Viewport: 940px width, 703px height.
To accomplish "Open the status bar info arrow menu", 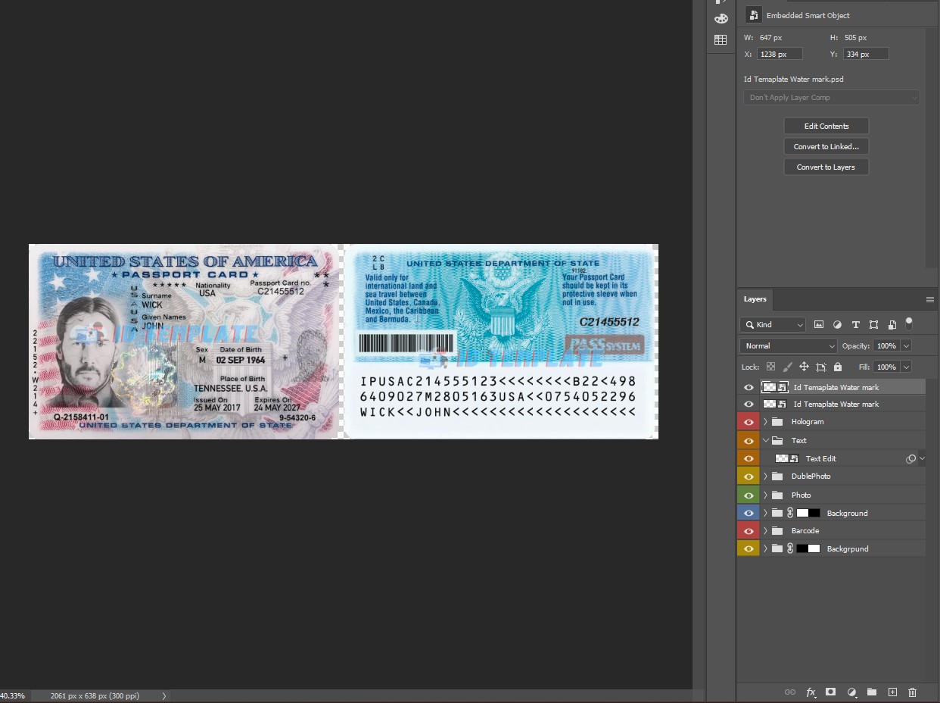I will pos(164,695).
